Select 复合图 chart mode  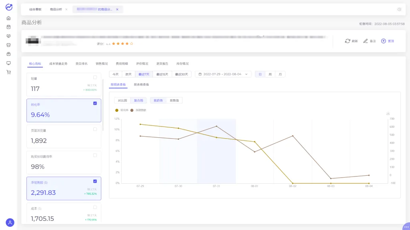[x=139, y=100]
